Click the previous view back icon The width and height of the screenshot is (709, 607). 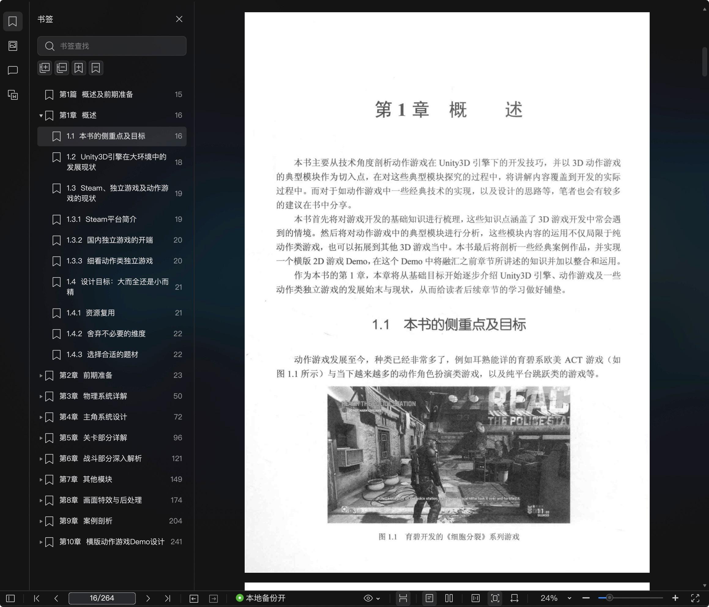[x=194, y=598]
